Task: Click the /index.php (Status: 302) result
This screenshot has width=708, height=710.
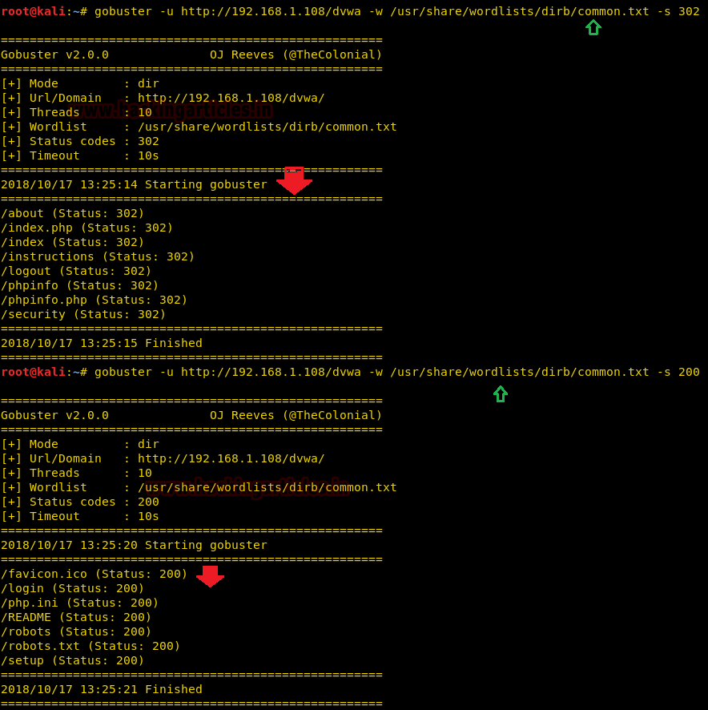Action: pyautogui.click(x=87, y=228)
